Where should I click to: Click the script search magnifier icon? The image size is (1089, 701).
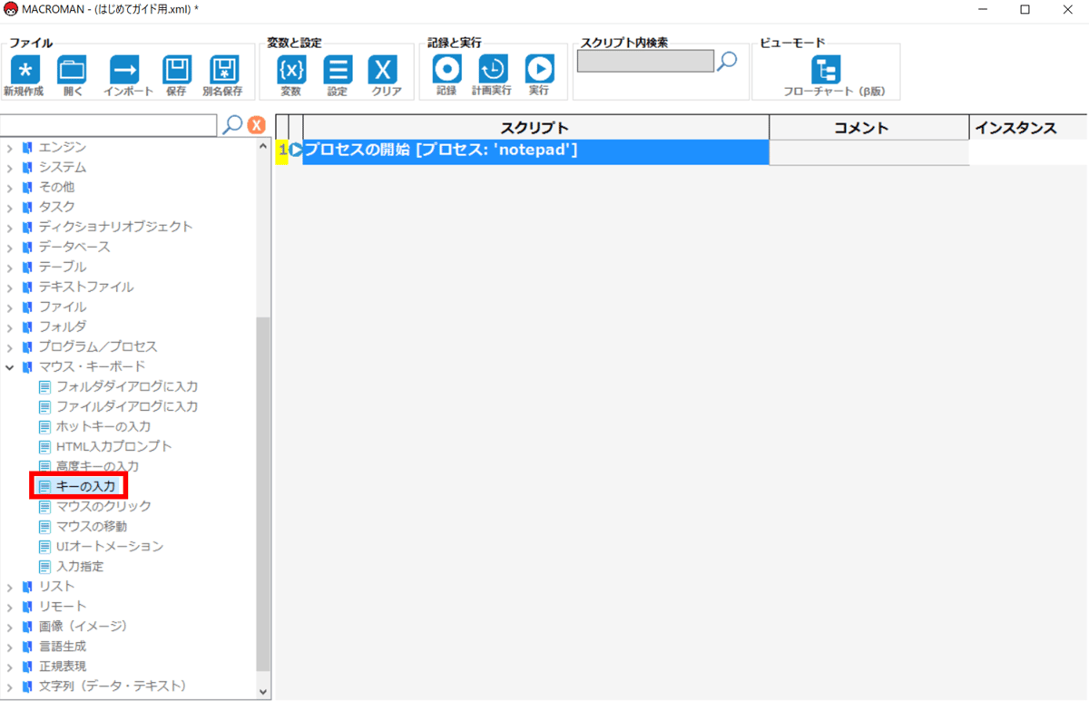point(727,61)
